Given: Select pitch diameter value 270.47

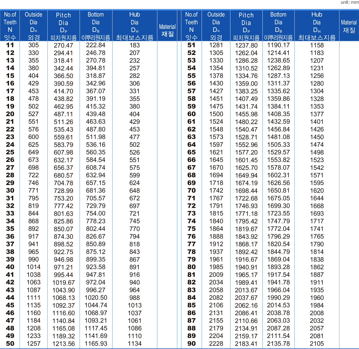Looking at the screenshot, I should click(64, 45).
